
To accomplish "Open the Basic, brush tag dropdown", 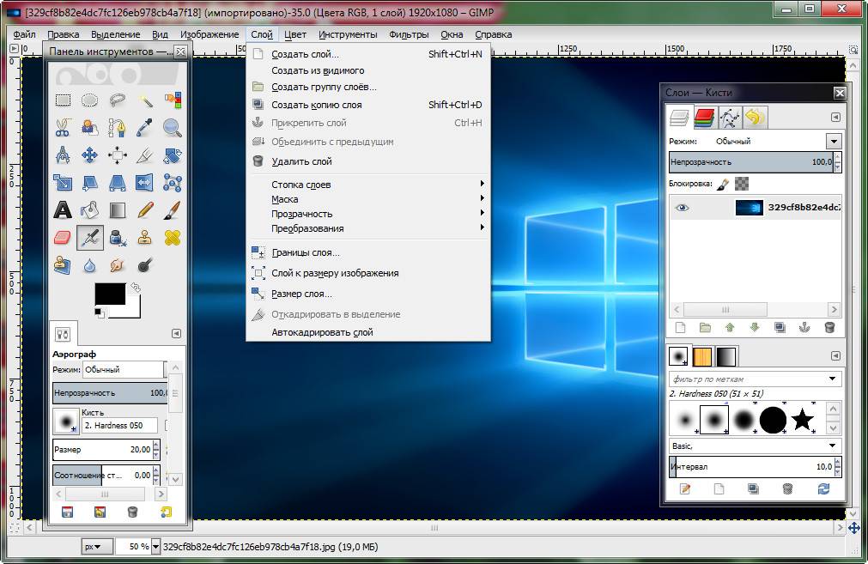I will click(x=832, y=446).
